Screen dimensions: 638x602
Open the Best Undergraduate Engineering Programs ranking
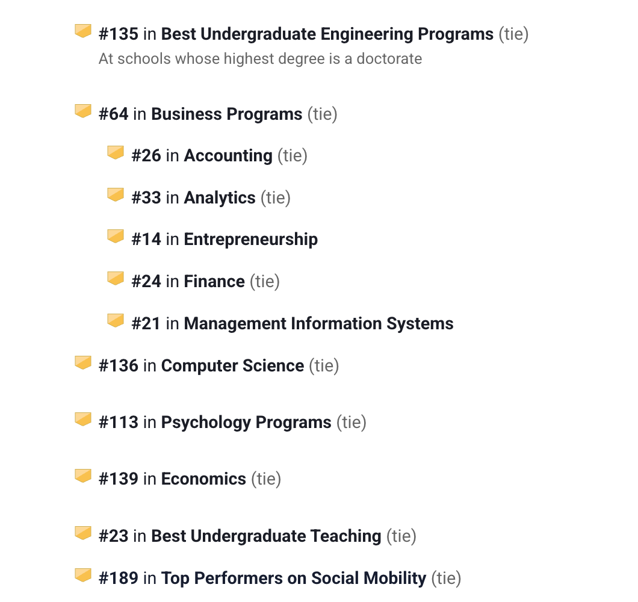tap(327, 34)
